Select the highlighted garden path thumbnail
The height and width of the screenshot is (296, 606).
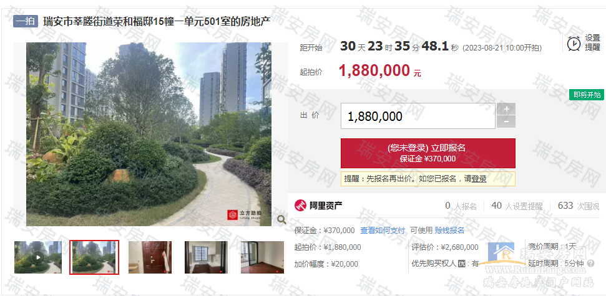tap(94, 257)
